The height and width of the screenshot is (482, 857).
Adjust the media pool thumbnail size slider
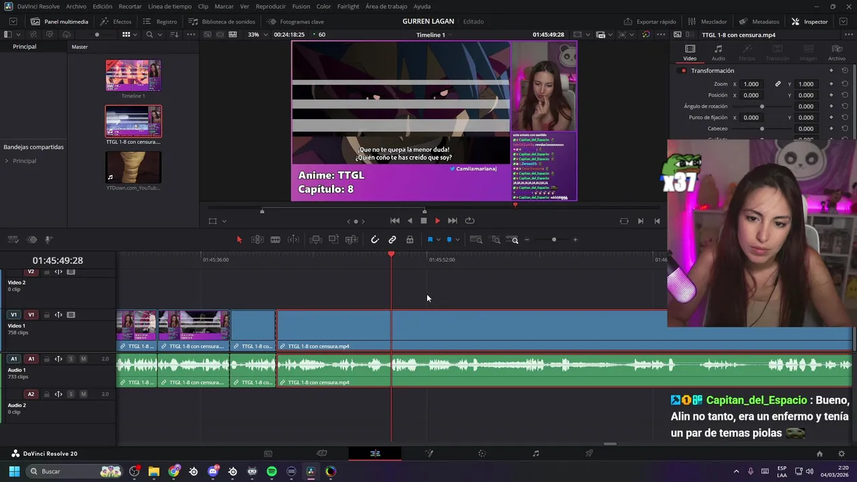pos(97,34)
